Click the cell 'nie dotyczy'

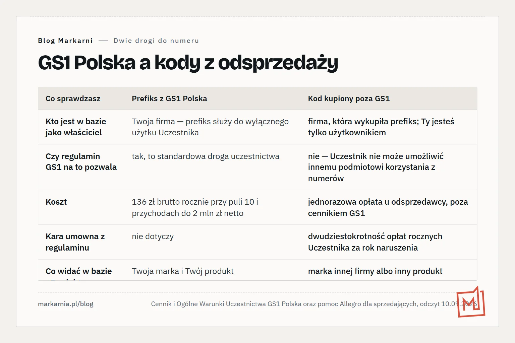153,236
